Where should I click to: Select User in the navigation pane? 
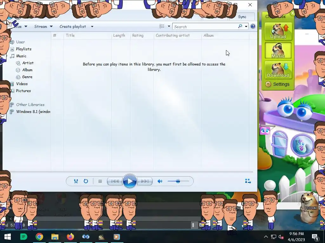click(21, 42)
